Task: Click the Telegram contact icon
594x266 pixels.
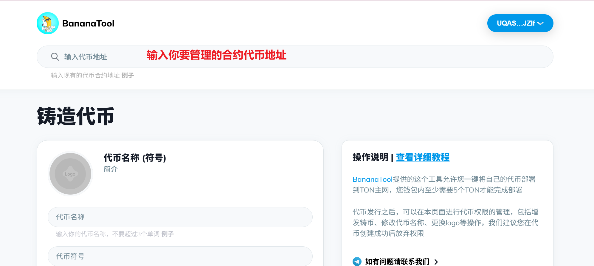Action: 357,262
